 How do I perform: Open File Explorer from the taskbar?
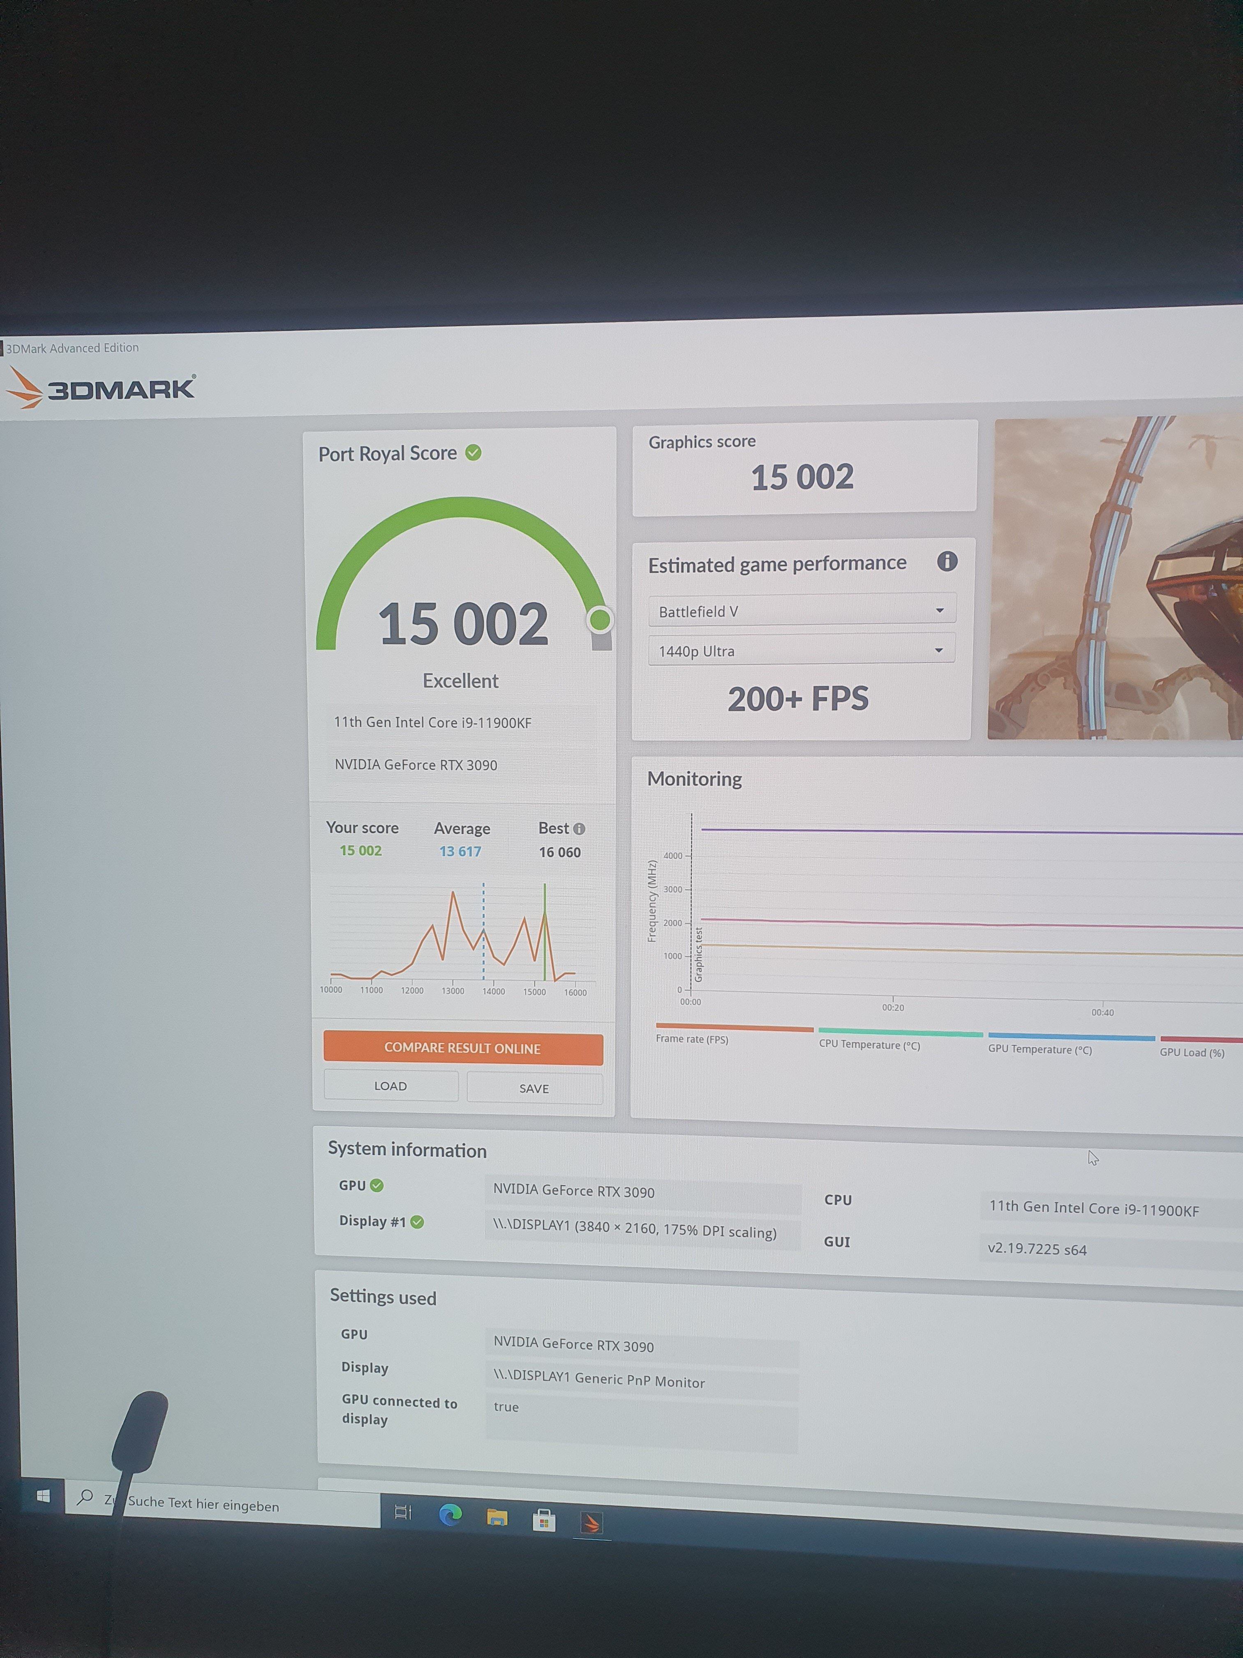[497, 1518]
